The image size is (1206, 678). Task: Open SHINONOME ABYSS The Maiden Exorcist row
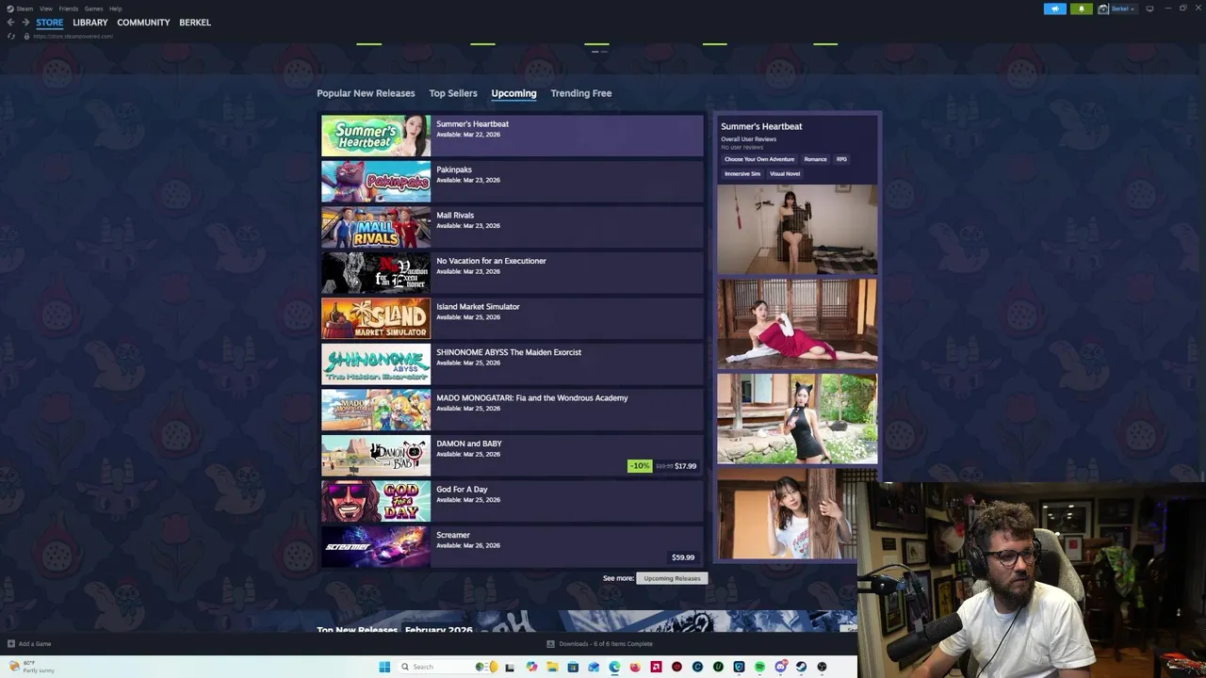click(513, 364)
